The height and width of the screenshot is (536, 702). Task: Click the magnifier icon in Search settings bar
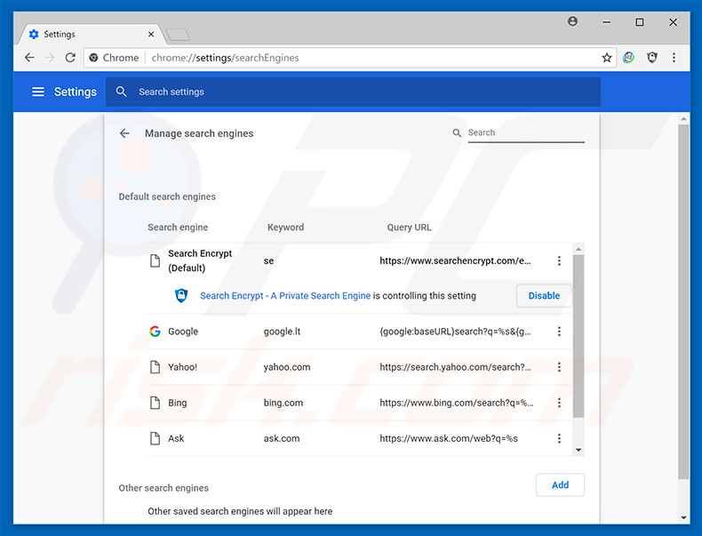[121, 92]
